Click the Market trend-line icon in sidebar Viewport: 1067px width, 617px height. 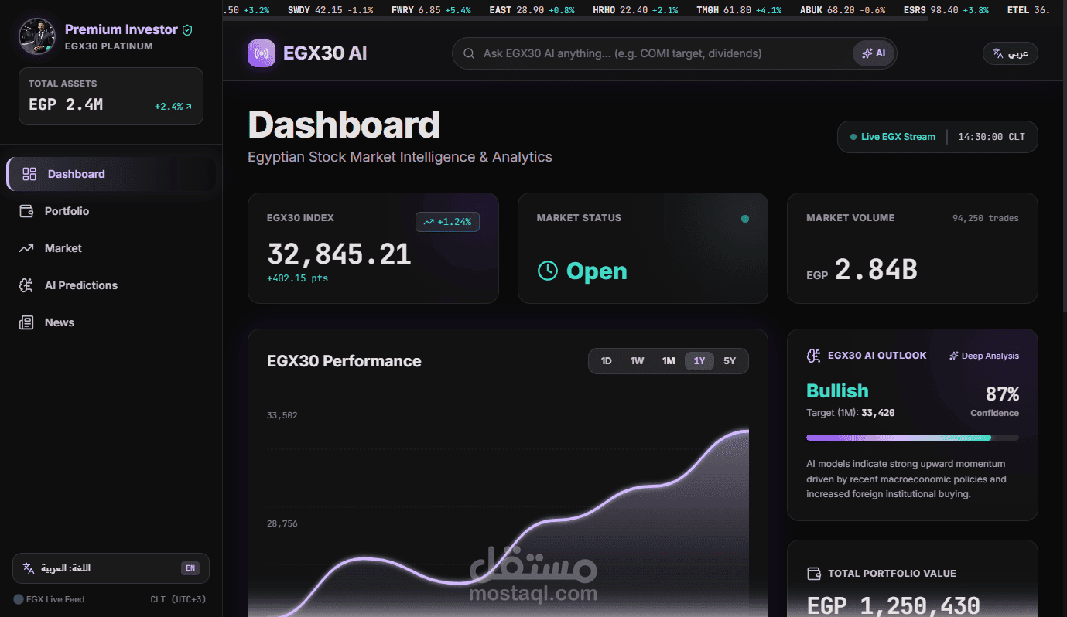[26, 248]
